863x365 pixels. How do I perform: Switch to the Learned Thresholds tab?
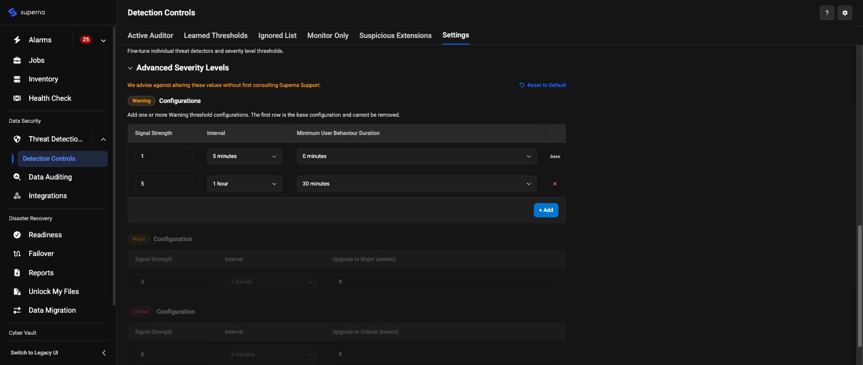[x=216, y=35]
